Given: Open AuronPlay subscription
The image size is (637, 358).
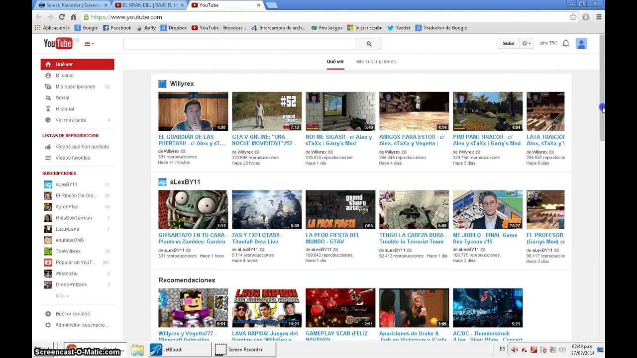Looking at the screenshot, I should [x=78, y=207].
